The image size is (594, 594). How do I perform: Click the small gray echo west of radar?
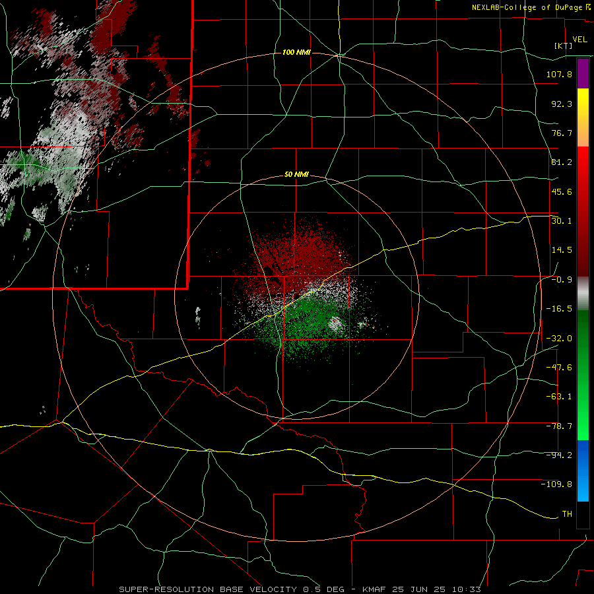click(x=198, y=316)
